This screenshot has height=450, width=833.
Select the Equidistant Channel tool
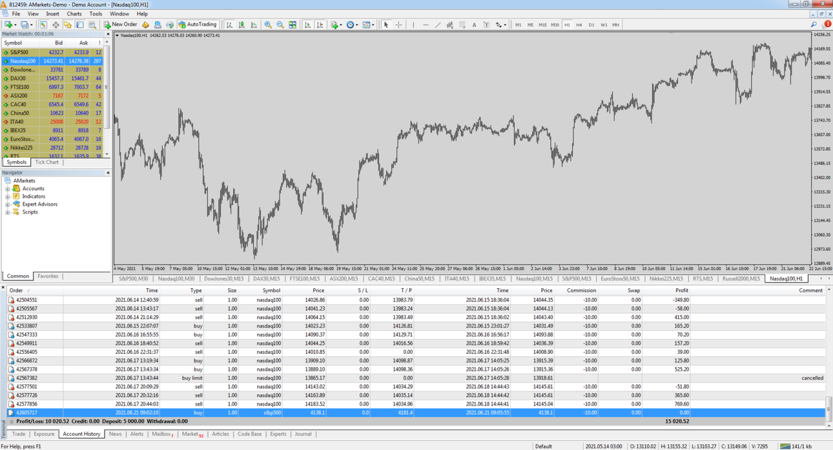coord(450,24)
